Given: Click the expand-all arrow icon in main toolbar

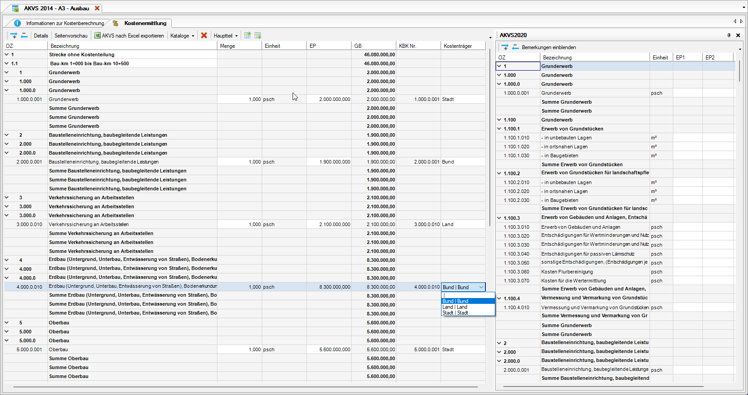Looking at the screenshot, I should point(14,35).
